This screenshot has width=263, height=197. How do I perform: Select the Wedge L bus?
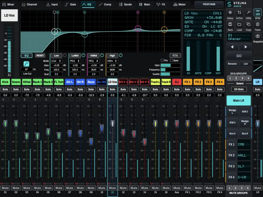tap(232, 111)
